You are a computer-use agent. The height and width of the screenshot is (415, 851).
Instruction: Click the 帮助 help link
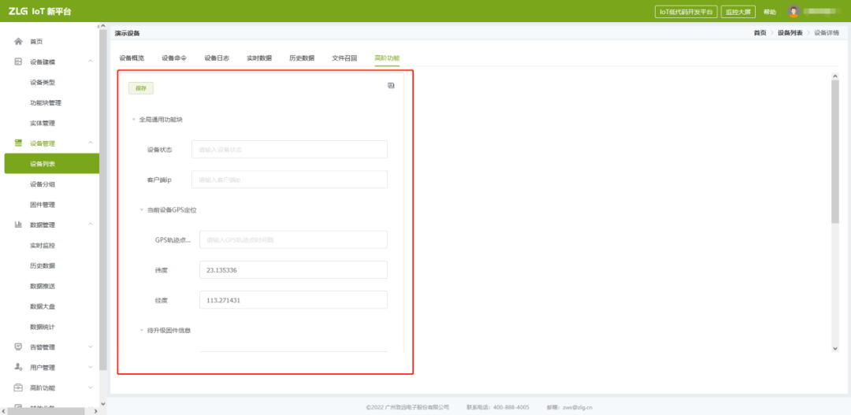tap(770, 12)
